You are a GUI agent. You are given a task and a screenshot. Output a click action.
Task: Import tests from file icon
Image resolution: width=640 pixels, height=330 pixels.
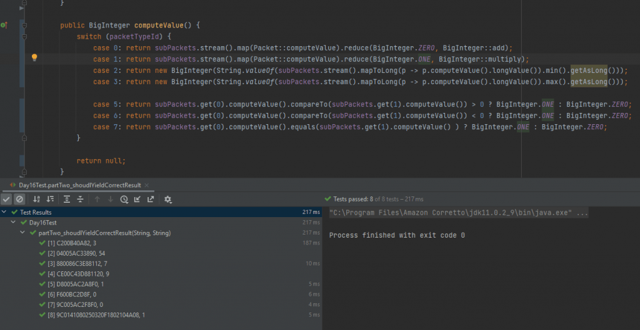point(137,199)
